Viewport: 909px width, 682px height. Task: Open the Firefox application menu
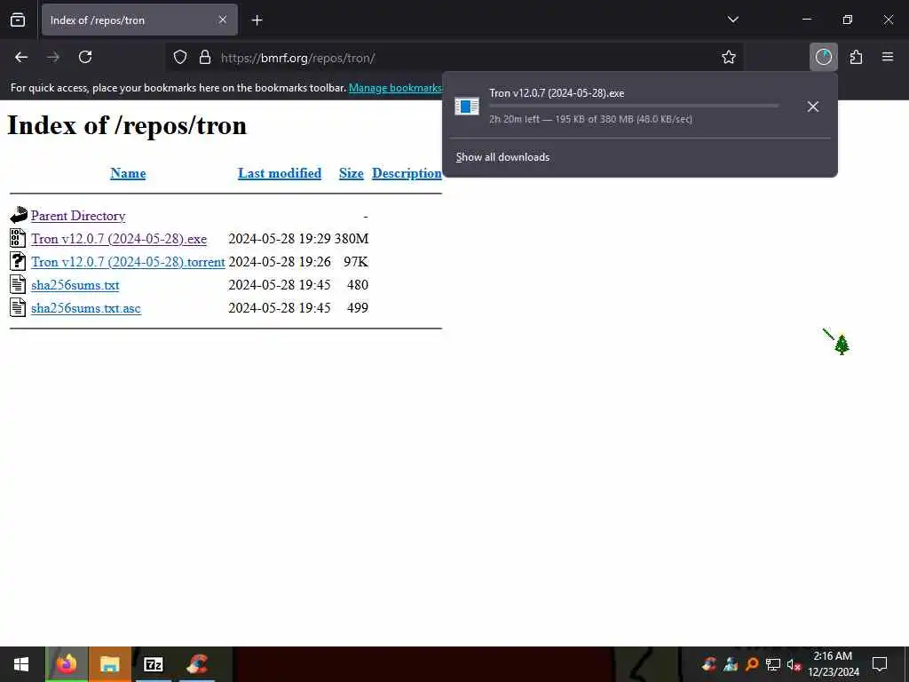tap(888, 57)
